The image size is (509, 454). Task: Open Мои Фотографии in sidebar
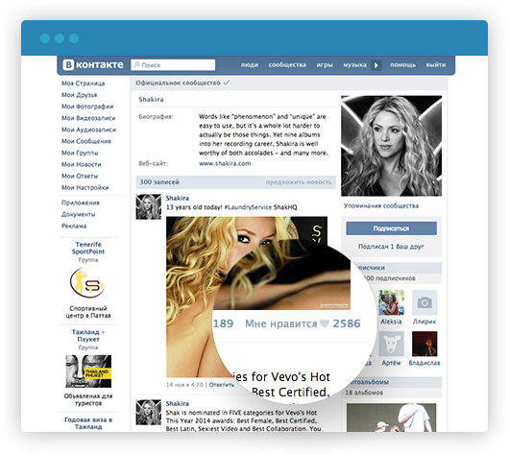coord(87,107)
